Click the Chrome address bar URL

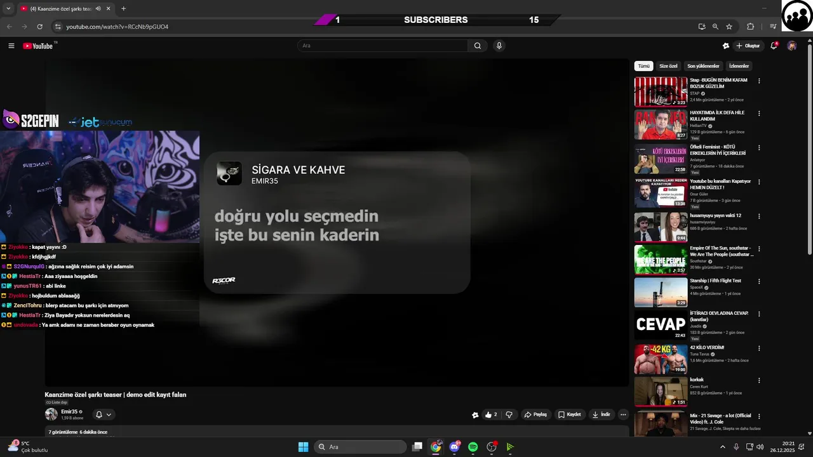coord(117,27)
